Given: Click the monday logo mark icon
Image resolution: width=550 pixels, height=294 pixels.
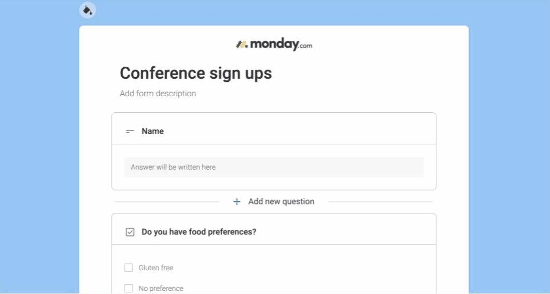Looking at the screenshot, I should coord(242,45).
